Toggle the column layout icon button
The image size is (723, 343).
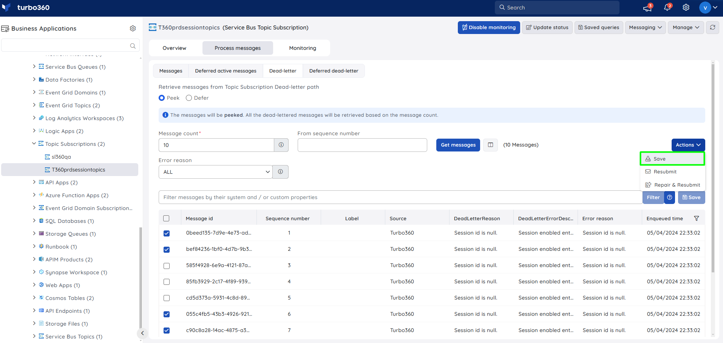tap(490, 145)
